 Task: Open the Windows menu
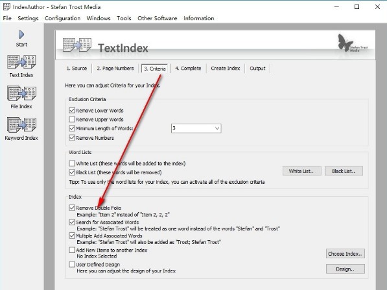point(99,18)
